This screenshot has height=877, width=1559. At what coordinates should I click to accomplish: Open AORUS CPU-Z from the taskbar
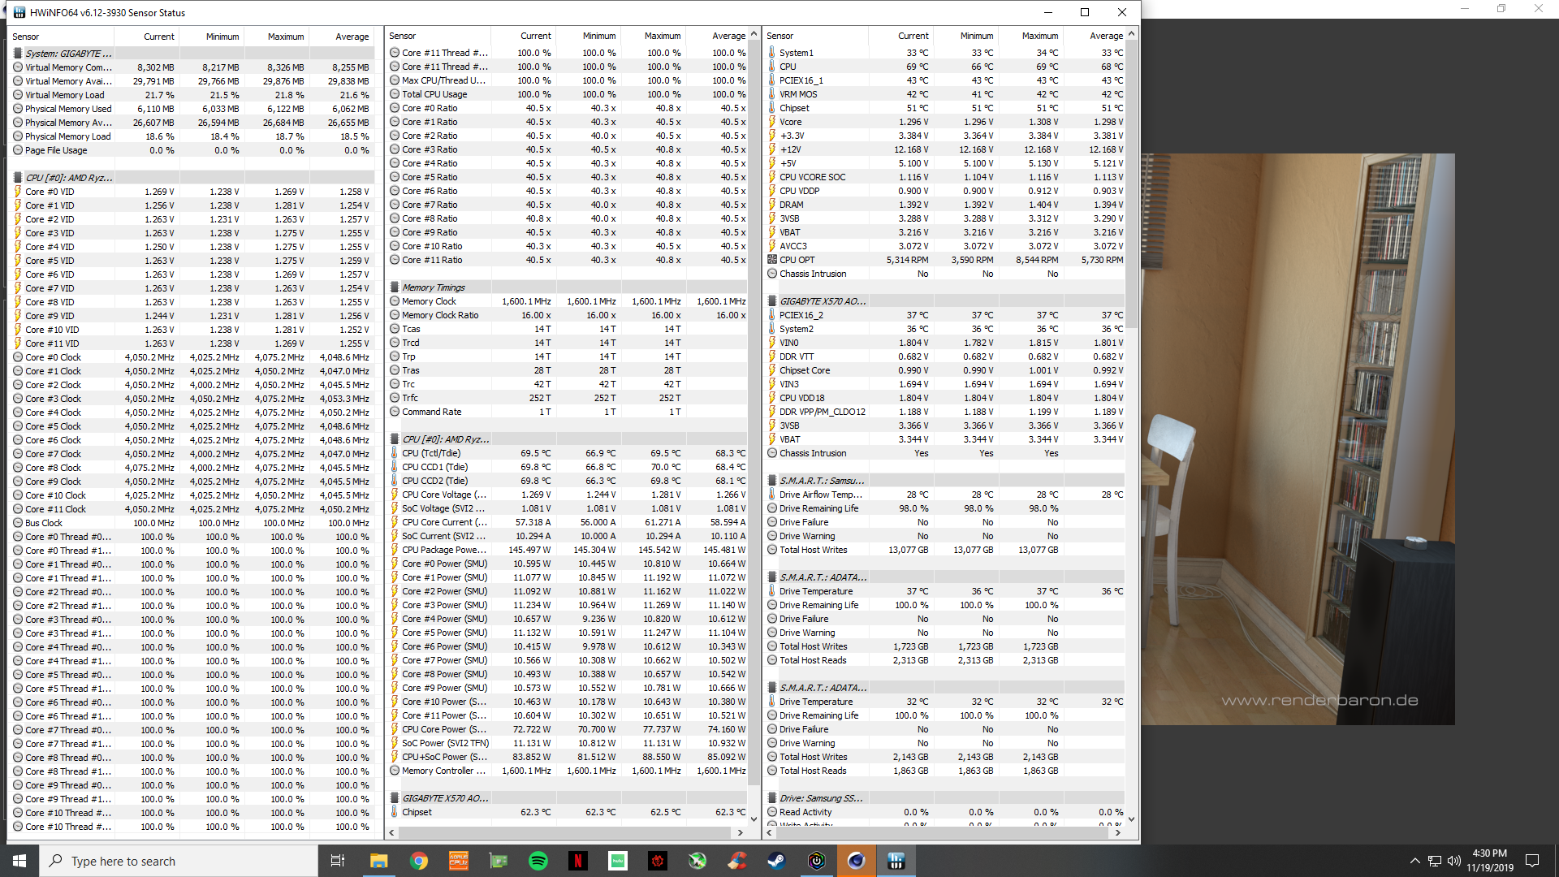[x=459, y=861]
